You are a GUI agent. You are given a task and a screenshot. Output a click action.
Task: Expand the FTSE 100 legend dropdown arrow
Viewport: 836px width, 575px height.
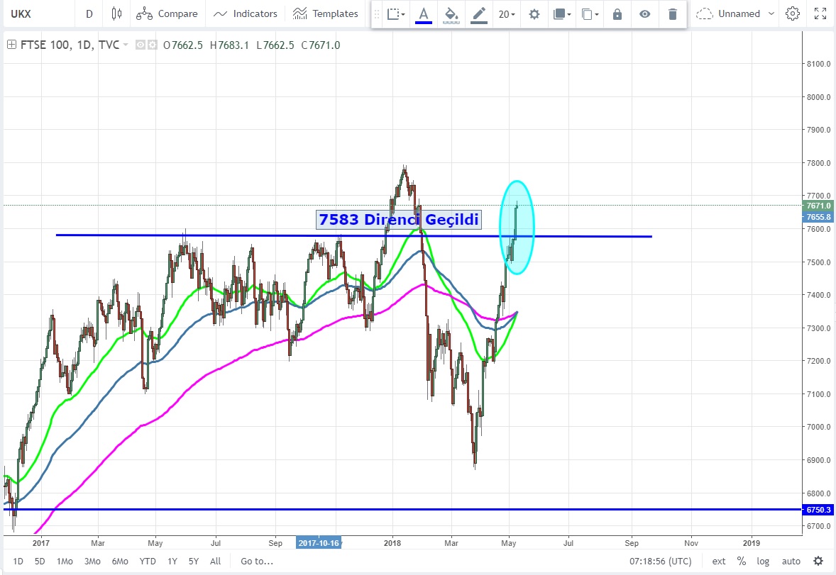coord(126,45)
